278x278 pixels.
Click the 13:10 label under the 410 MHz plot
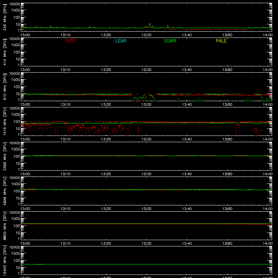pyautogui.click(x=65, y=70)
